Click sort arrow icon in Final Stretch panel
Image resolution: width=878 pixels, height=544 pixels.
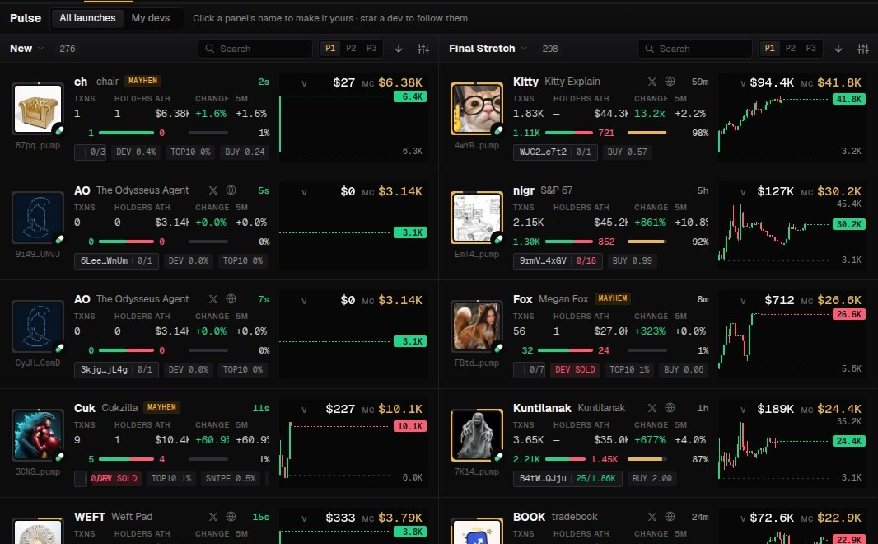(x=838, y=49)
